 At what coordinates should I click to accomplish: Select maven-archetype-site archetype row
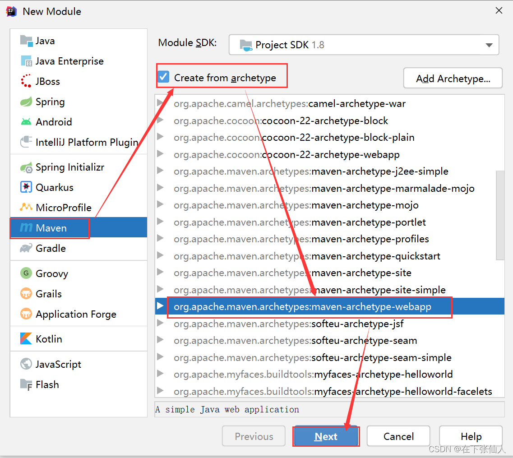[330, 273]
